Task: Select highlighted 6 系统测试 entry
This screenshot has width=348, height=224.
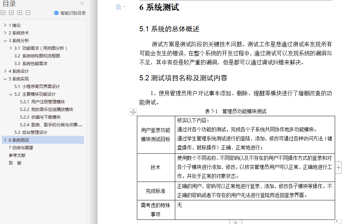Action: coord(43,140)
